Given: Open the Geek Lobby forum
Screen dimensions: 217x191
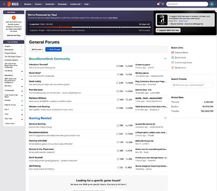Looking at the screenshot, I should pyautogui.click(x=35, y=81).
